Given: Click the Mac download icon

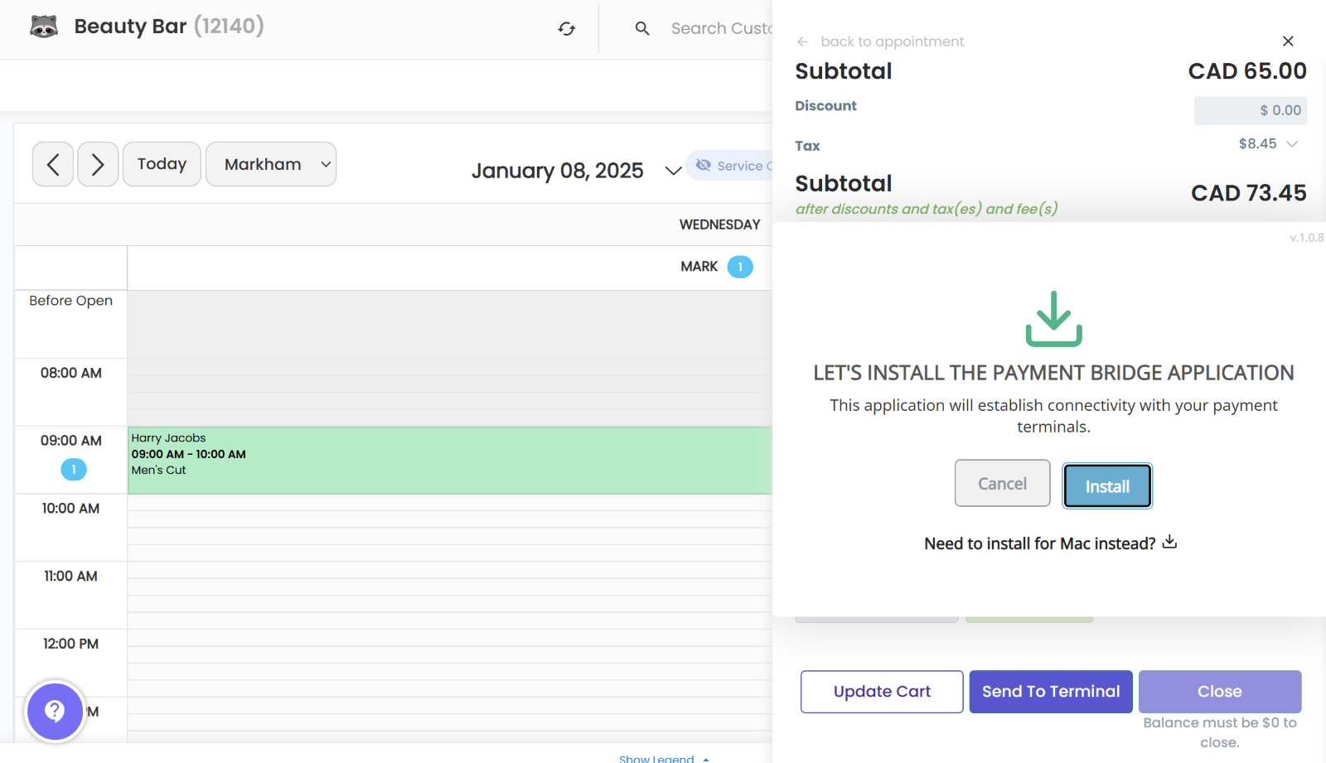Looking at the screenshot, I should pyautogui.click(x=1169, y=542).
